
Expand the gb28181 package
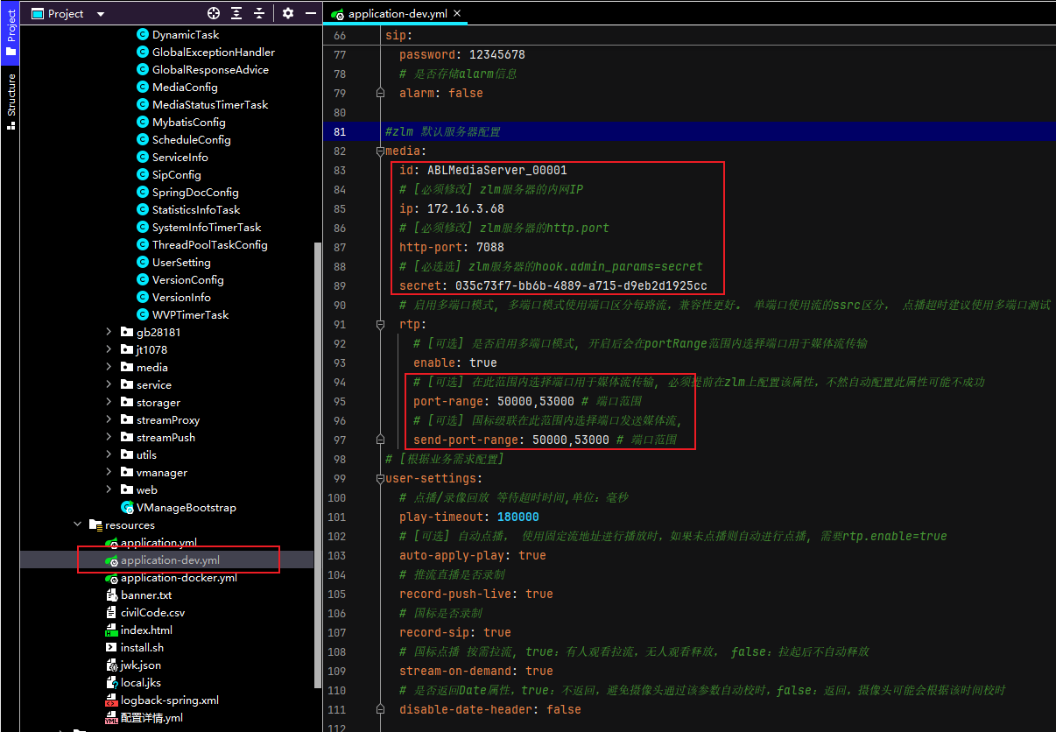(x=109, y=332)
